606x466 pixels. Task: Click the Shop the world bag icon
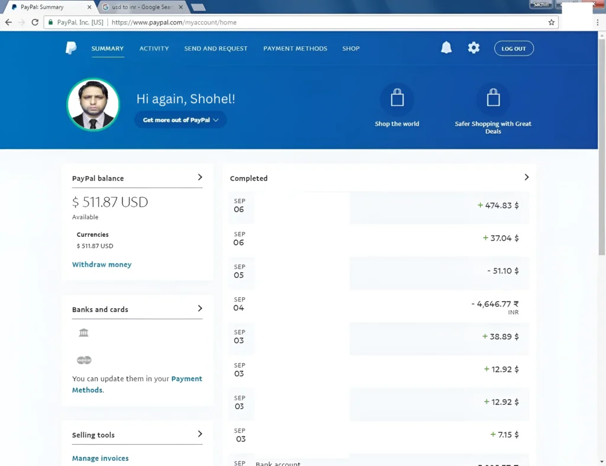coord(397,99)
